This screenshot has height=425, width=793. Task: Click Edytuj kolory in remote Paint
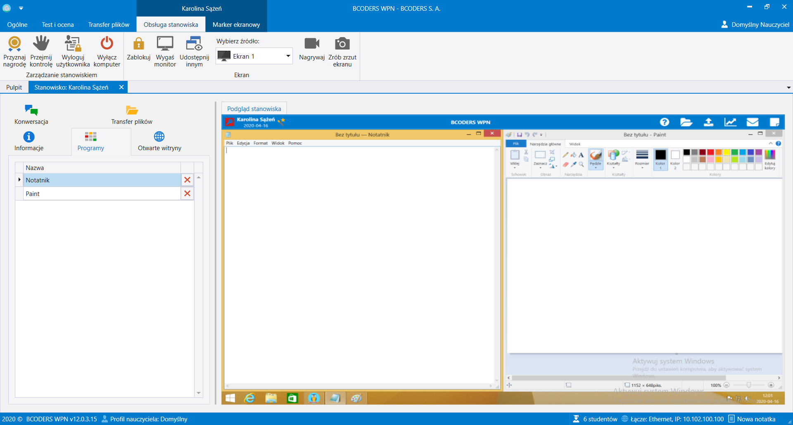pyautogui.click(x=770, y=159)
